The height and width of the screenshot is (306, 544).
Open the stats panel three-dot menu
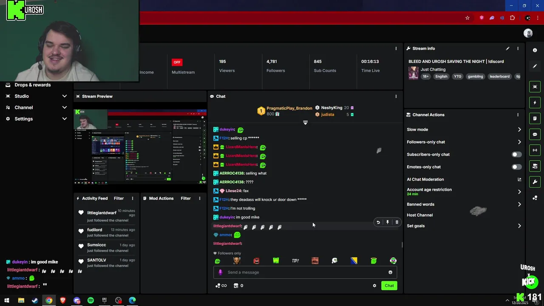[x=396, y=48]
